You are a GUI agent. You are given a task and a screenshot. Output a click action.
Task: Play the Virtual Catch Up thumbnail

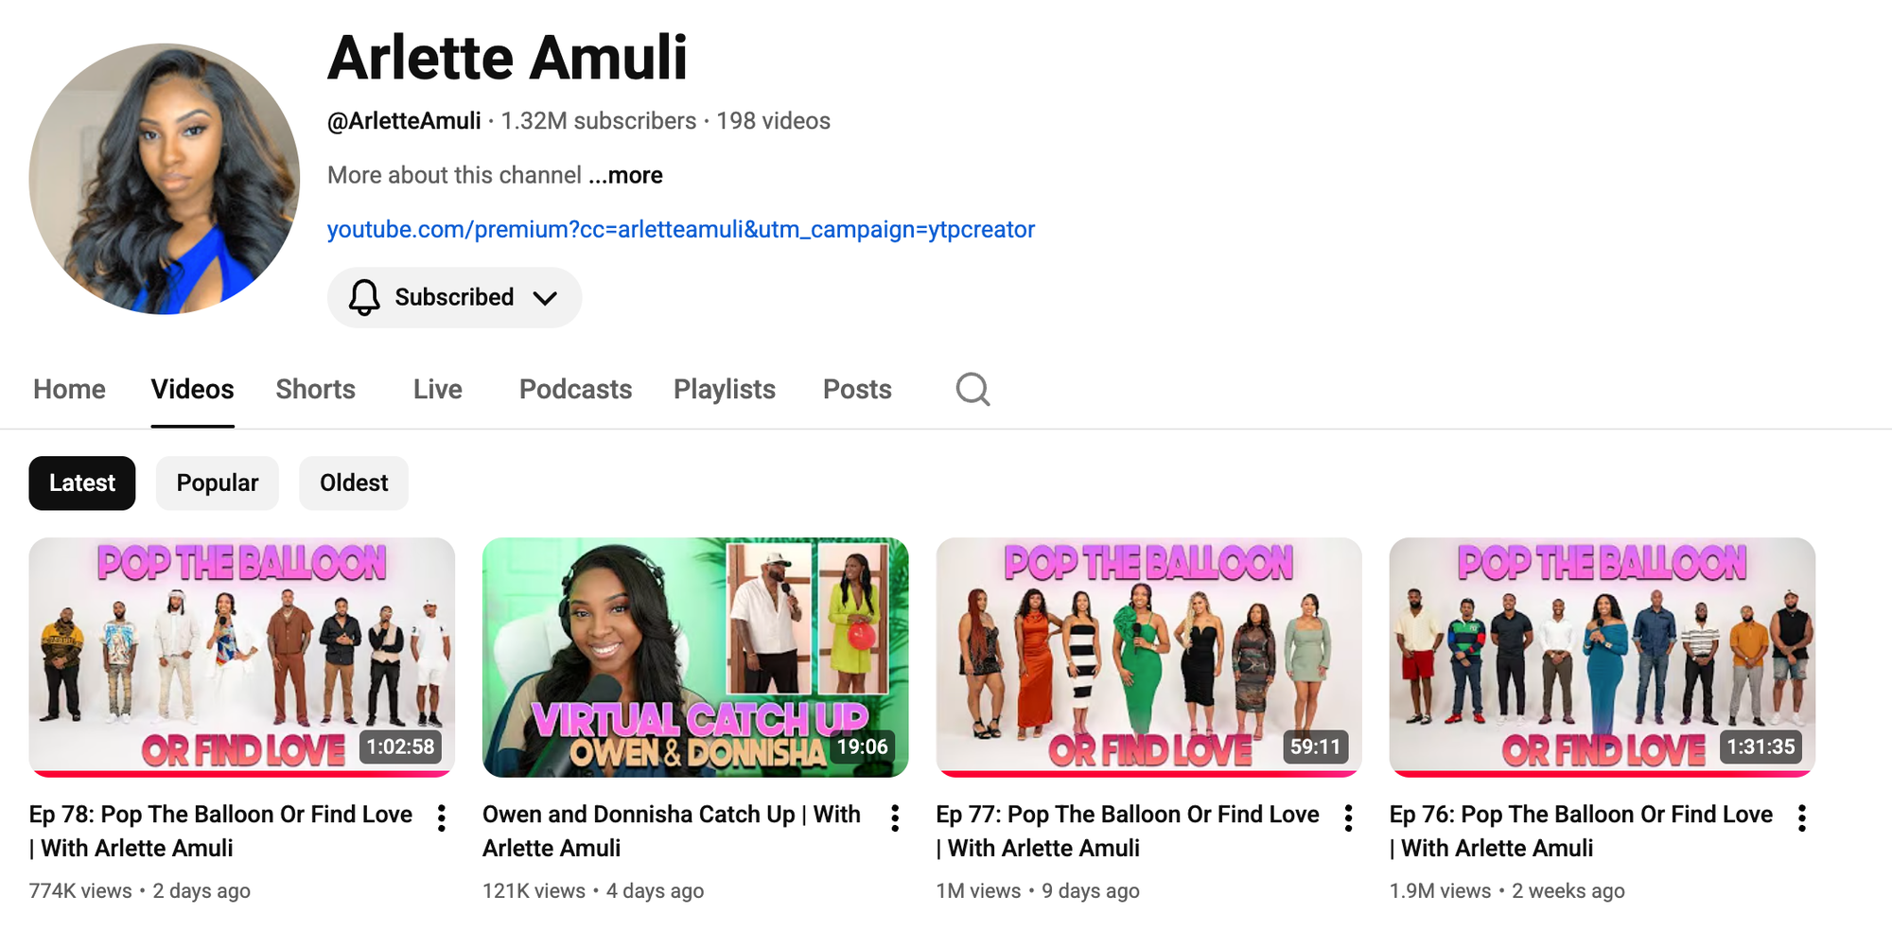(x=695, y=658)
